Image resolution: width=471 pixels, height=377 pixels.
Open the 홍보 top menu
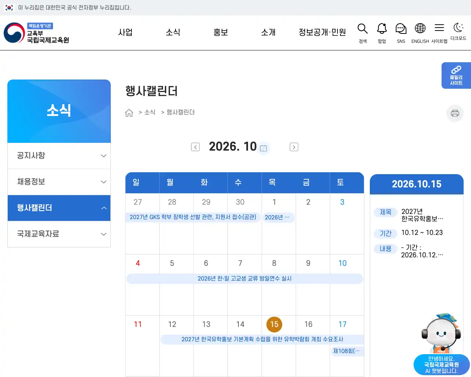pos(221,32)
